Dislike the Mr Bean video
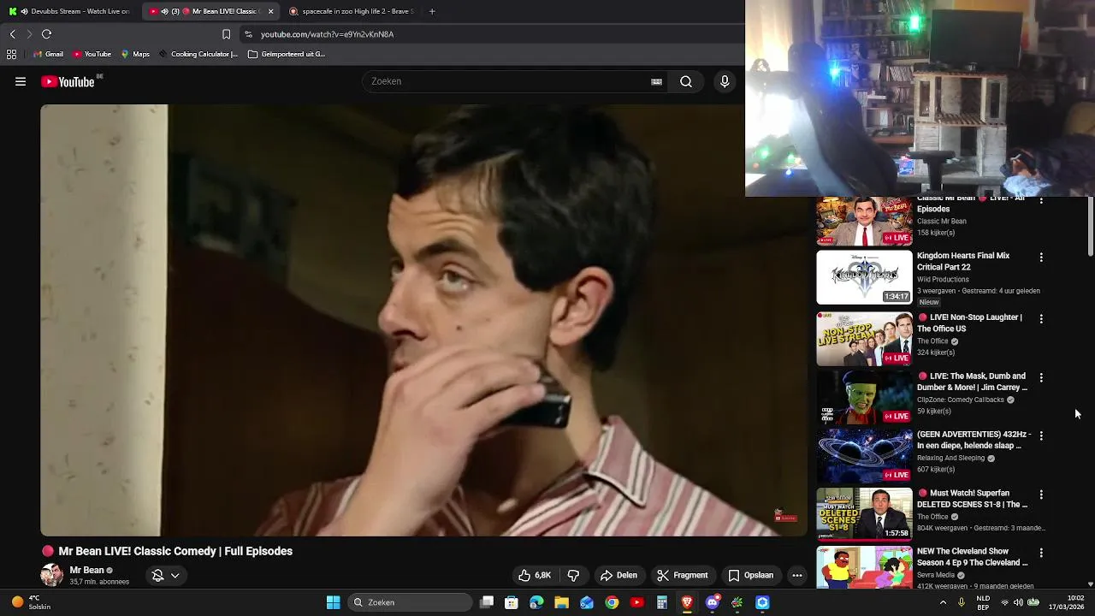 pyautogui.click(x=573, y=575)
